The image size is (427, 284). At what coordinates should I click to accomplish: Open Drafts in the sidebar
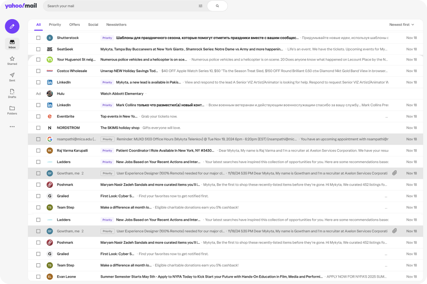click(x=12, y=93)
